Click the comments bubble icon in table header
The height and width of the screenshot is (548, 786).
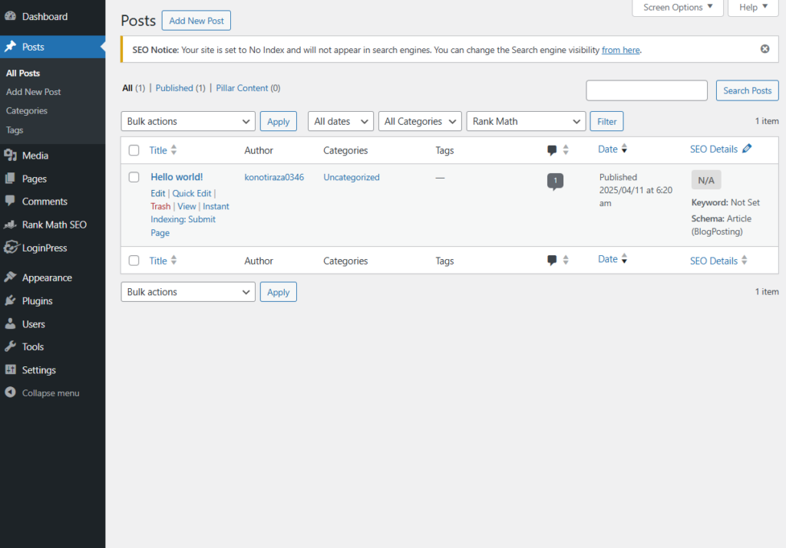pos(552,150)
